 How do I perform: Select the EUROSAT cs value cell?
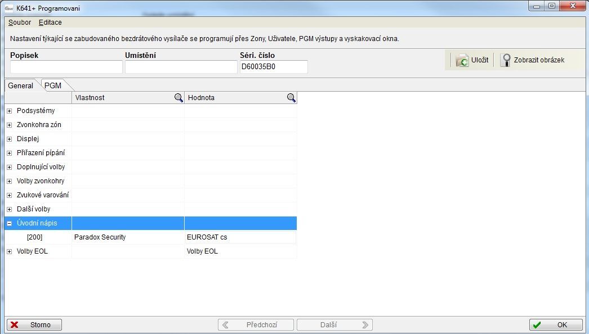(x=240, y=237)
